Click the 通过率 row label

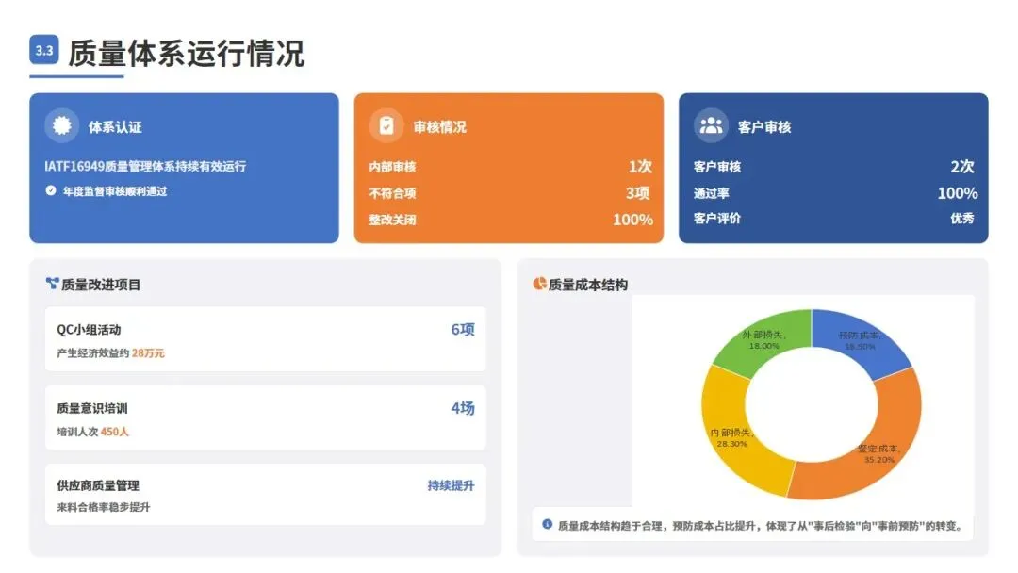click(711, 193)
